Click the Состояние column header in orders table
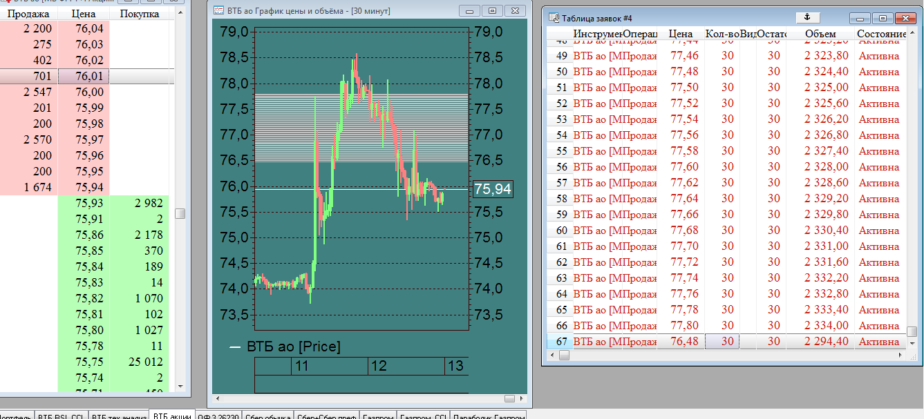The height and width of the screenshot is (419, 924). coord(880,34)
